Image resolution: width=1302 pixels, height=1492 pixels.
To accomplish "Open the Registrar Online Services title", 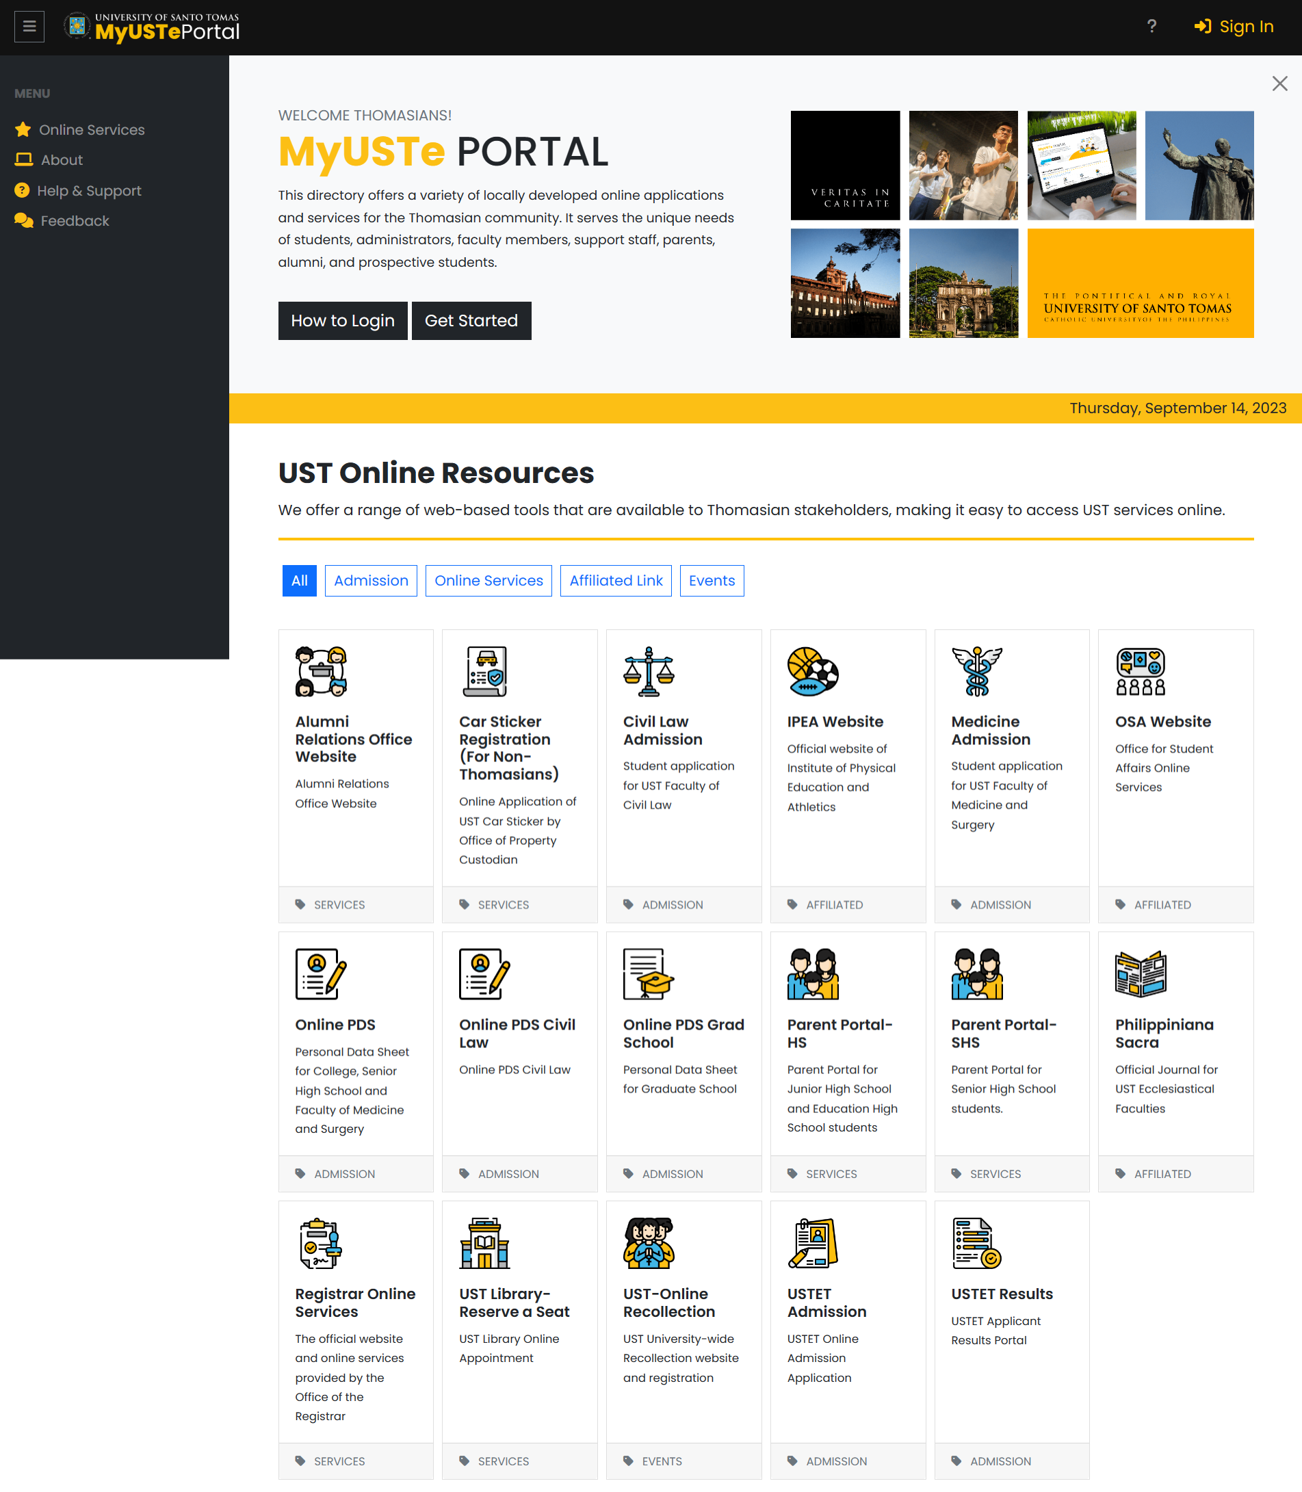I will point(355,1303).
